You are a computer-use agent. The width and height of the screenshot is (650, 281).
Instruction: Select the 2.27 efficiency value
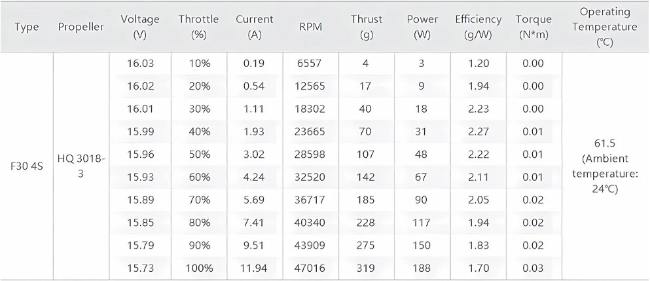478,132
